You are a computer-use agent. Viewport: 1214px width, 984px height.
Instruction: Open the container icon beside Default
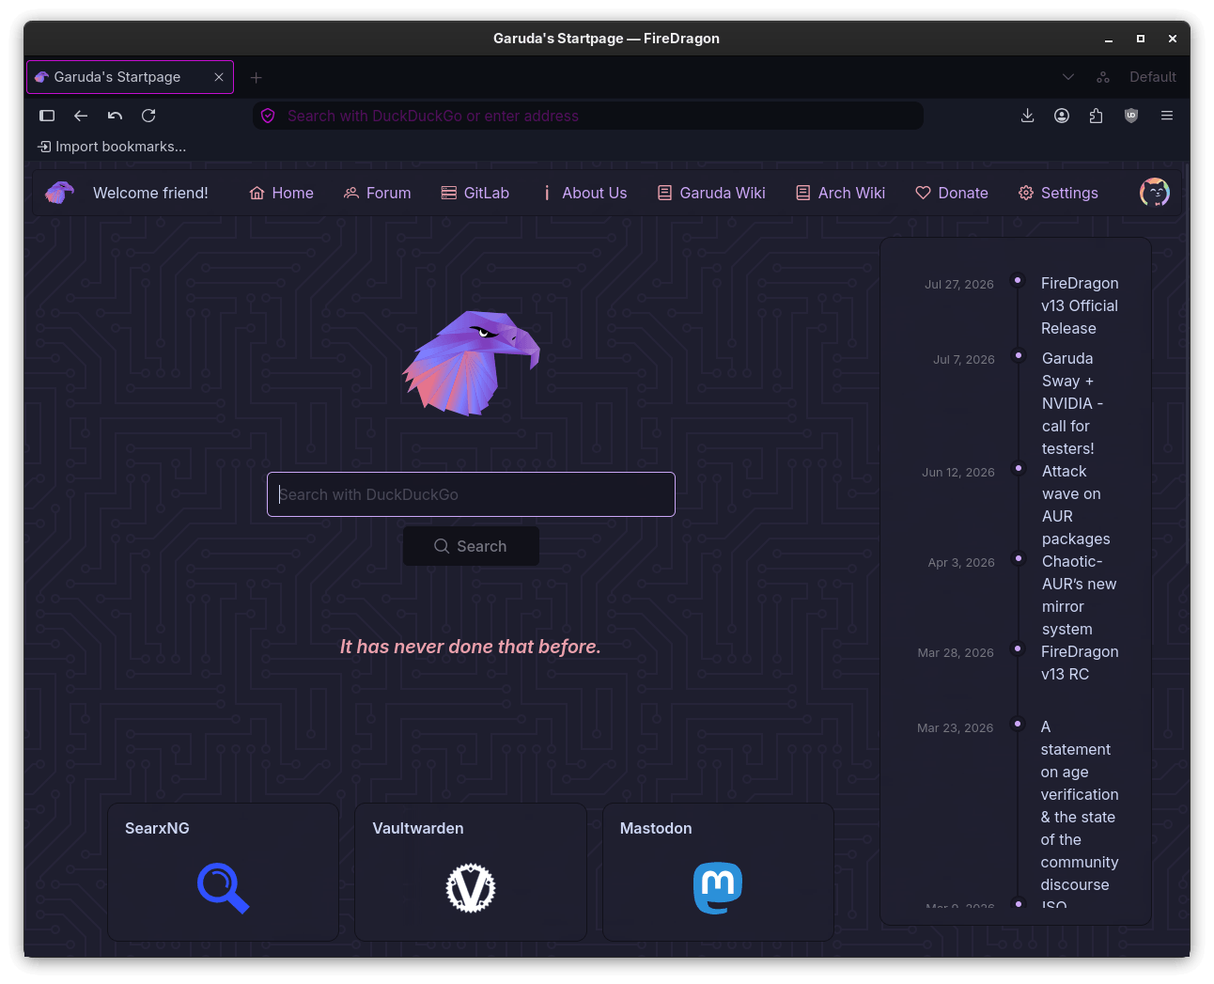[x=1103, y=77]
